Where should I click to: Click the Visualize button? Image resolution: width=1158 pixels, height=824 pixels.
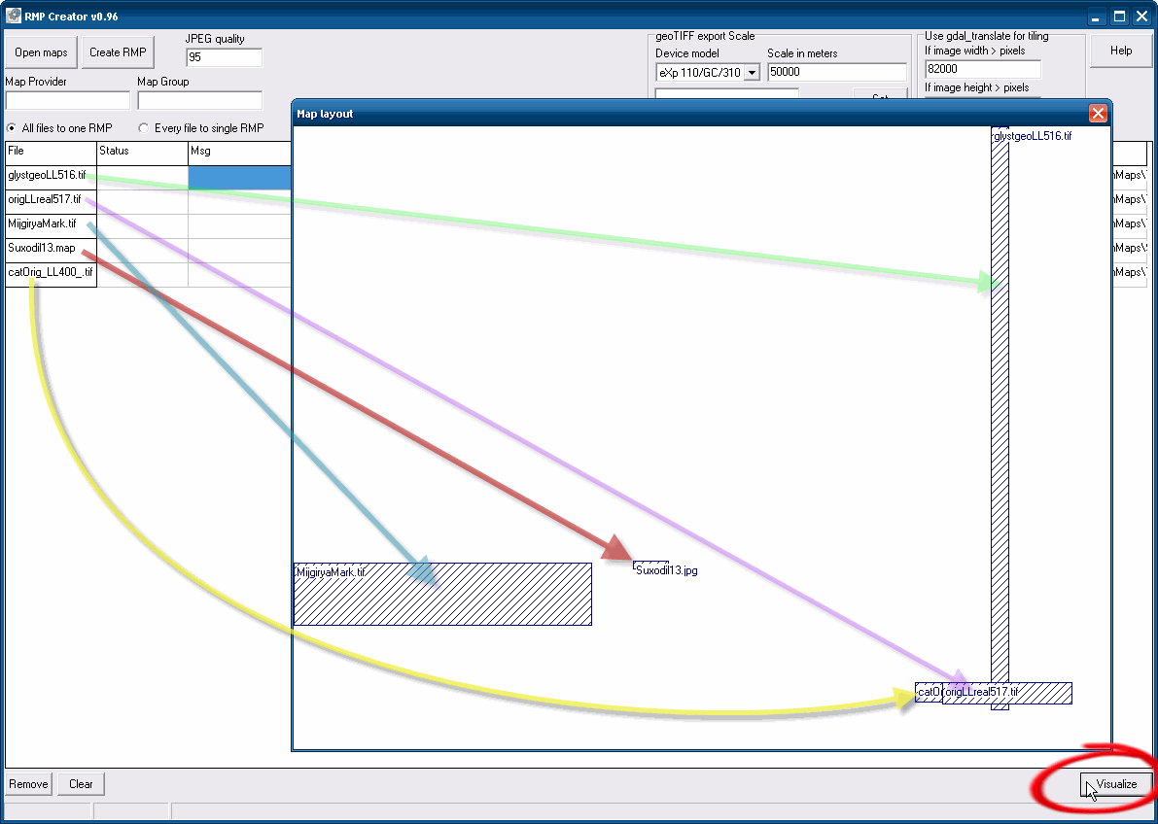coord(1116,784)
